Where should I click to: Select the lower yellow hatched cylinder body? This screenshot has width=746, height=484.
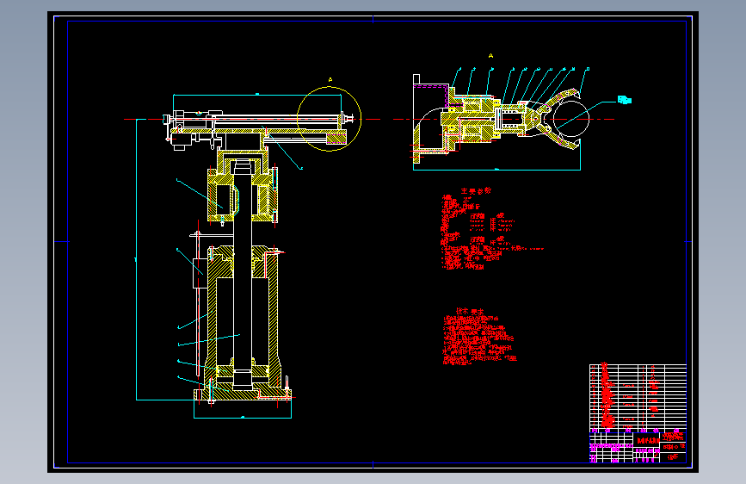tap(243, 317)
